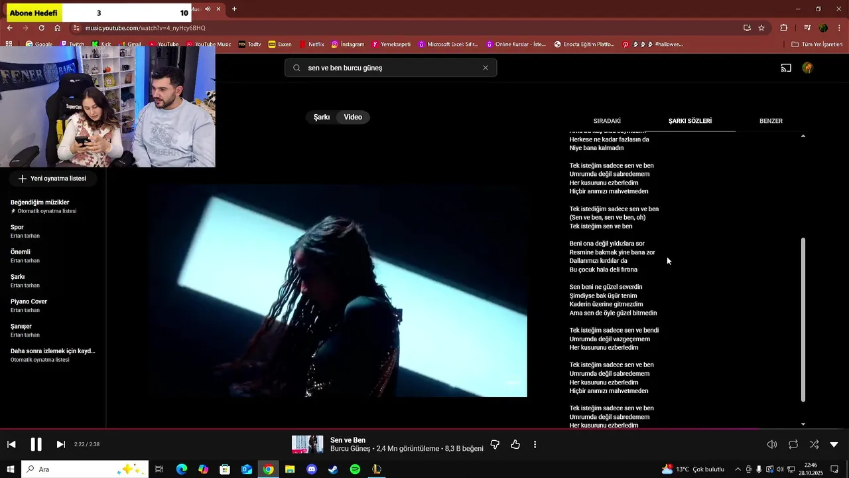849x478 pixels.
Task: Toggle repeat mode
Action: (x=793, y=444)
